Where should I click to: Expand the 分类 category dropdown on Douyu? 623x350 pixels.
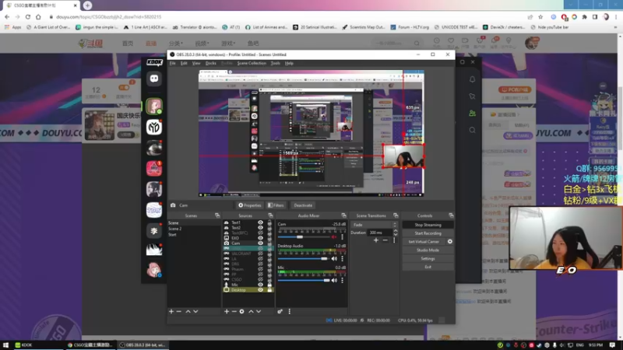pos(176,44)
